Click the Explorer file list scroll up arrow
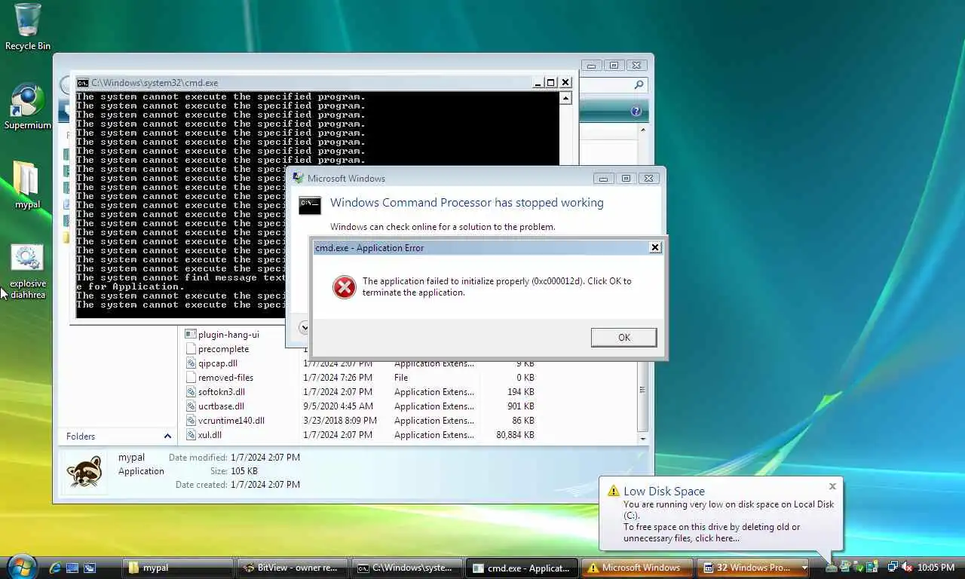965x579 pixels. (643, 130)
